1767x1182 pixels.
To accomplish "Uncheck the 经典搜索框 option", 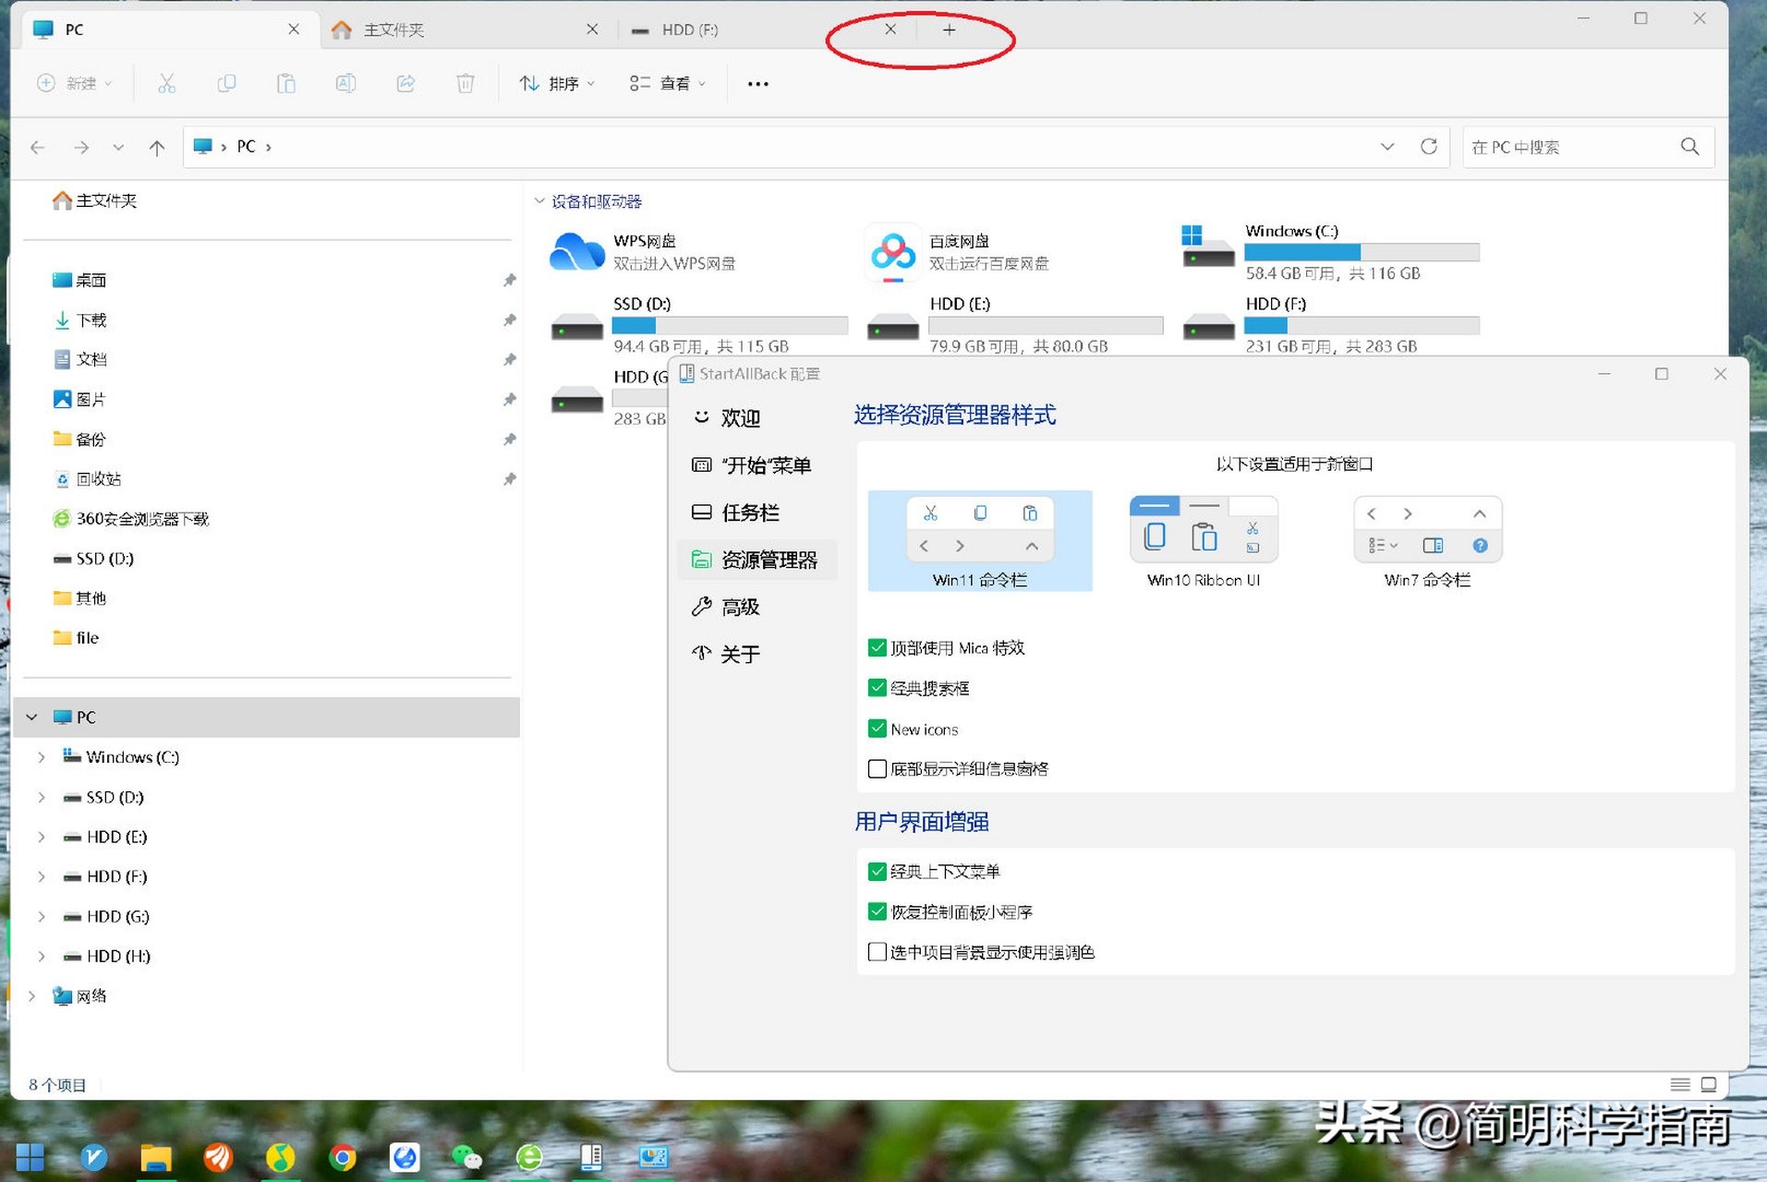I will click(877, 687).
